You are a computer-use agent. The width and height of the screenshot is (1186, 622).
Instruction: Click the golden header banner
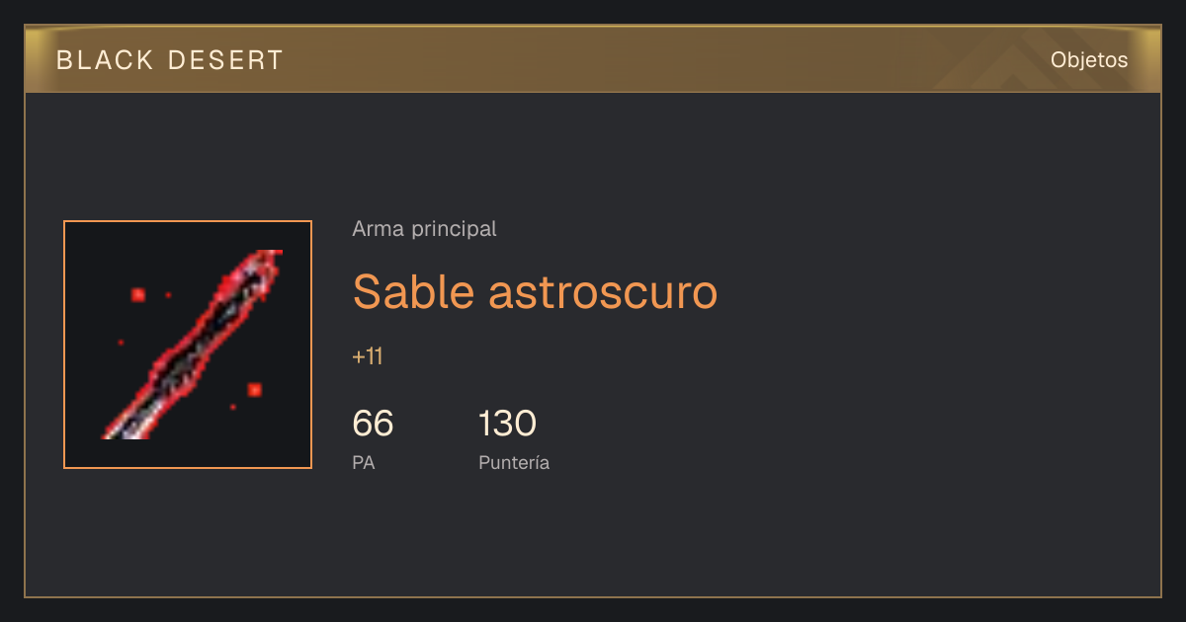(593, 59)
